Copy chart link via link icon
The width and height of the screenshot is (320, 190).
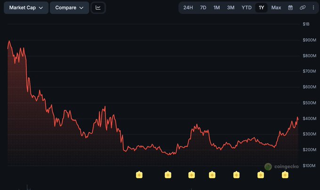point(303,8)
